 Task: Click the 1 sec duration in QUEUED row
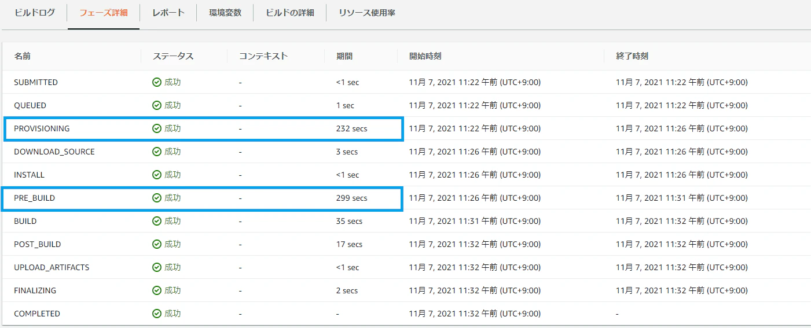345,105
